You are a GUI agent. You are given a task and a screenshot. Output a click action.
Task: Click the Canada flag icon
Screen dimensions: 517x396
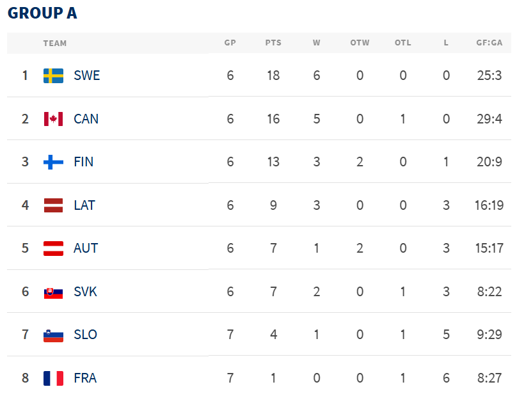(x=53, y=119)
